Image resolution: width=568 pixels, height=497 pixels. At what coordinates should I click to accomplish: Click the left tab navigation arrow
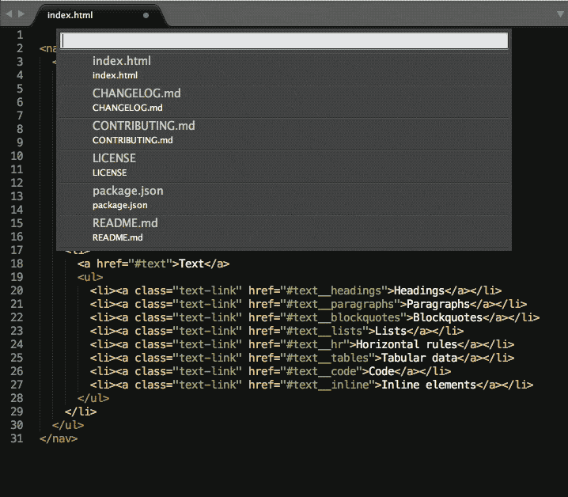[9, 14]
